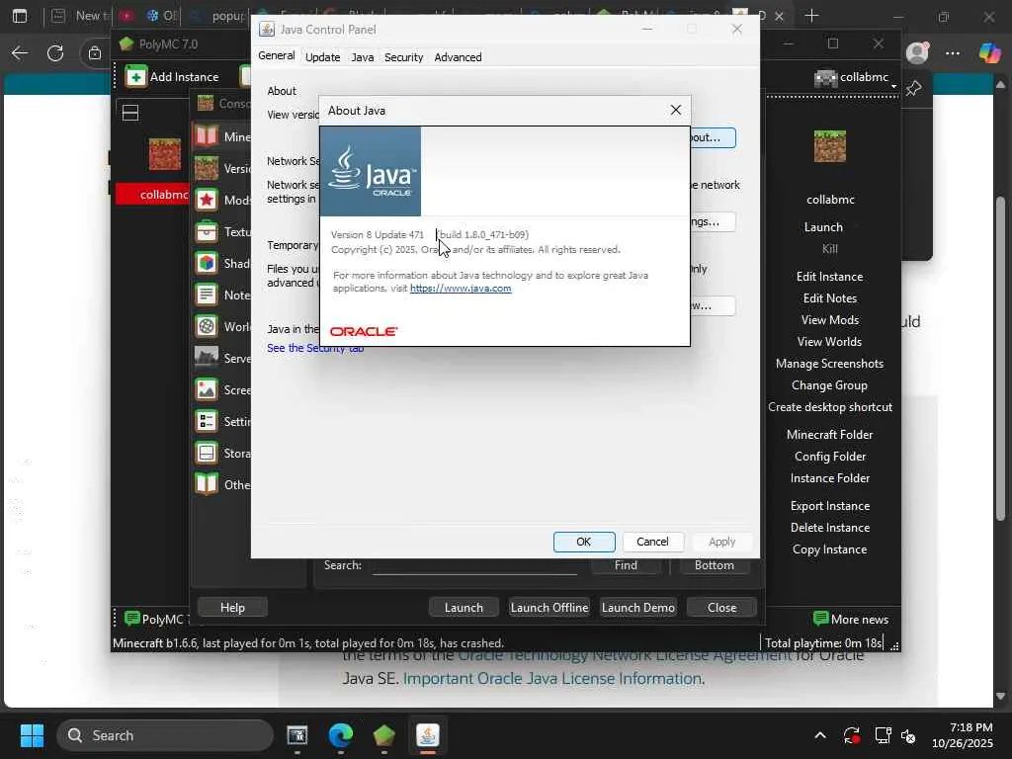
Task: Click the Add Instance icon in PolyMC
Action: 135,77
